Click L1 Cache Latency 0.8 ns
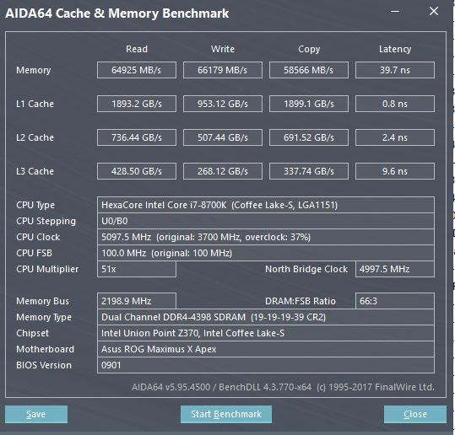 coord(395,104)
